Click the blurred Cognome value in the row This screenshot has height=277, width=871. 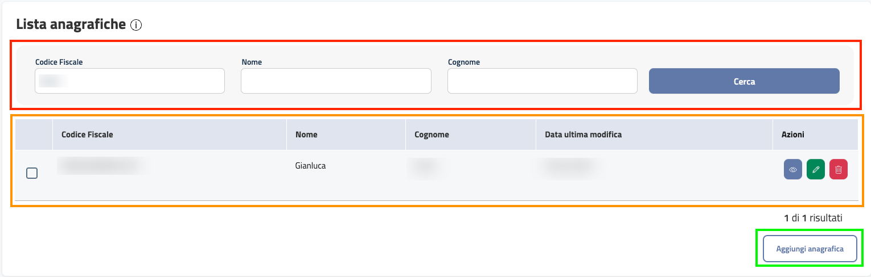click(x=428, y=166)
